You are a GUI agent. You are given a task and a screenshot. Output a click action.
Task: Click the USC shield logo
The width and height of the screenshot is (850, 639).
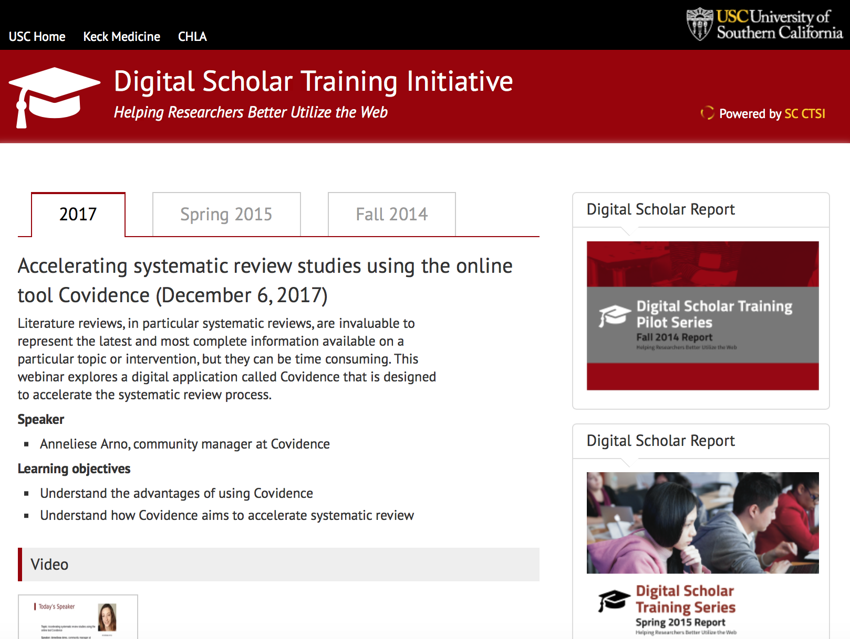(699, 24)
